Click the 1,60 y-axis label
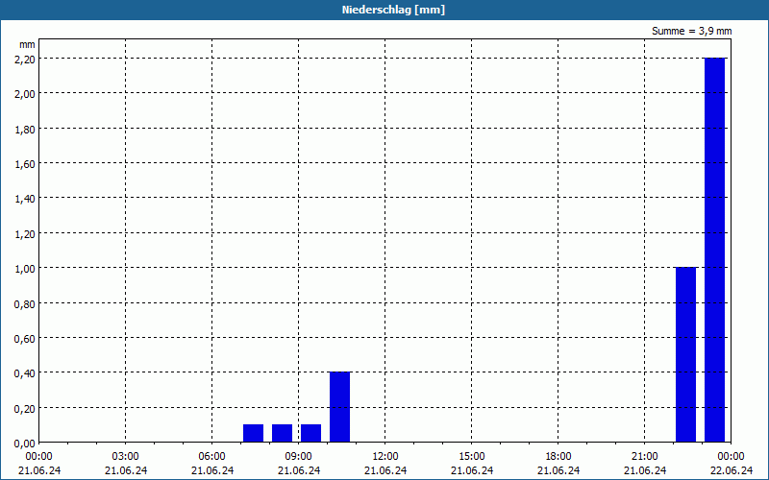The height and width of the screenshot is (480, 769). (25, 163)
